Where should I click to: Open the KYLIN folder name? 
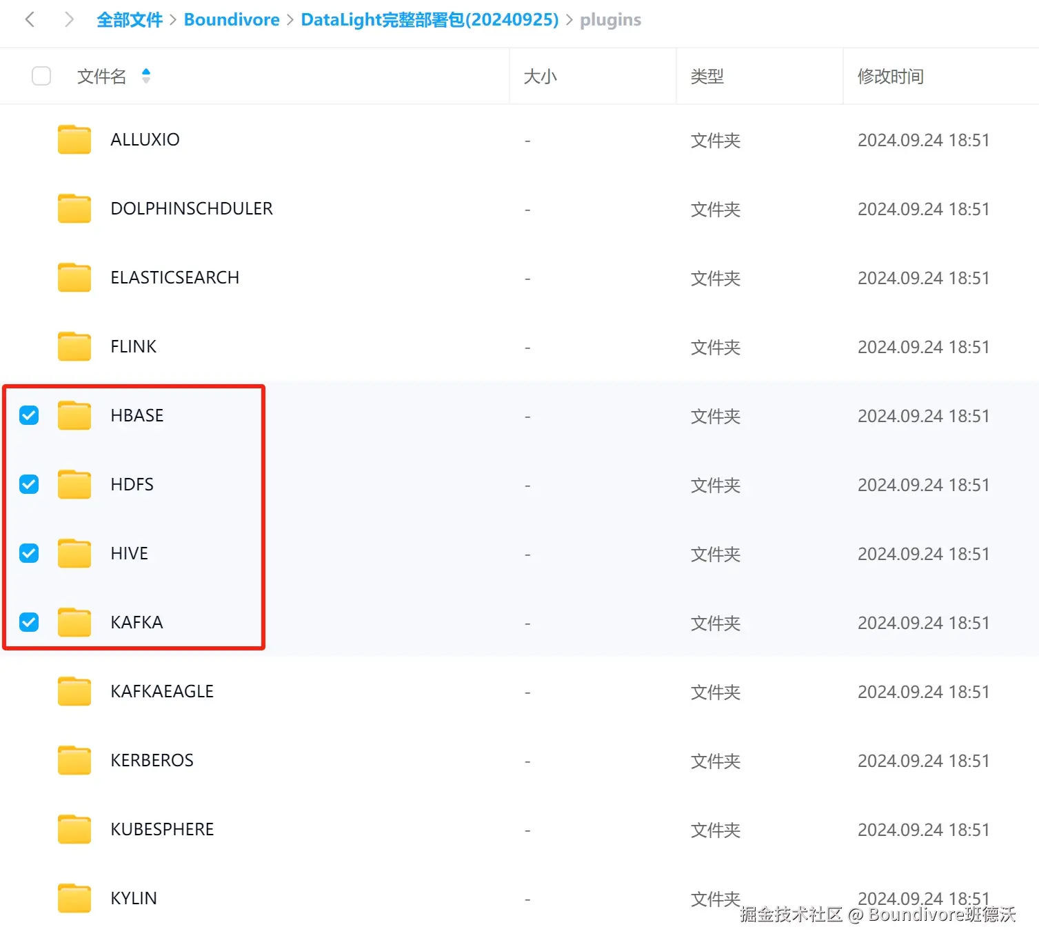tap(134, 898)
